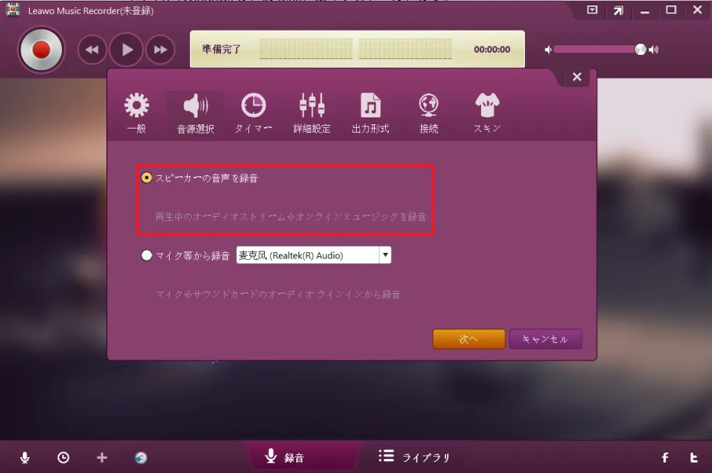Open the 一般 (General) settings tab

point(136,111)
